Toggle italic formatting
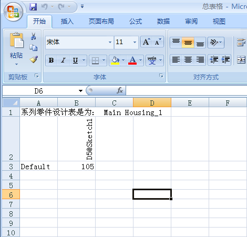The width and height of the screenshot is (247, 237). point(63,60)
